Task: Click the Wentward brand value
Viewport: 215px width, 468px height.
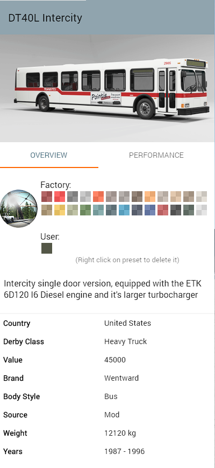Action: point(121,378)
